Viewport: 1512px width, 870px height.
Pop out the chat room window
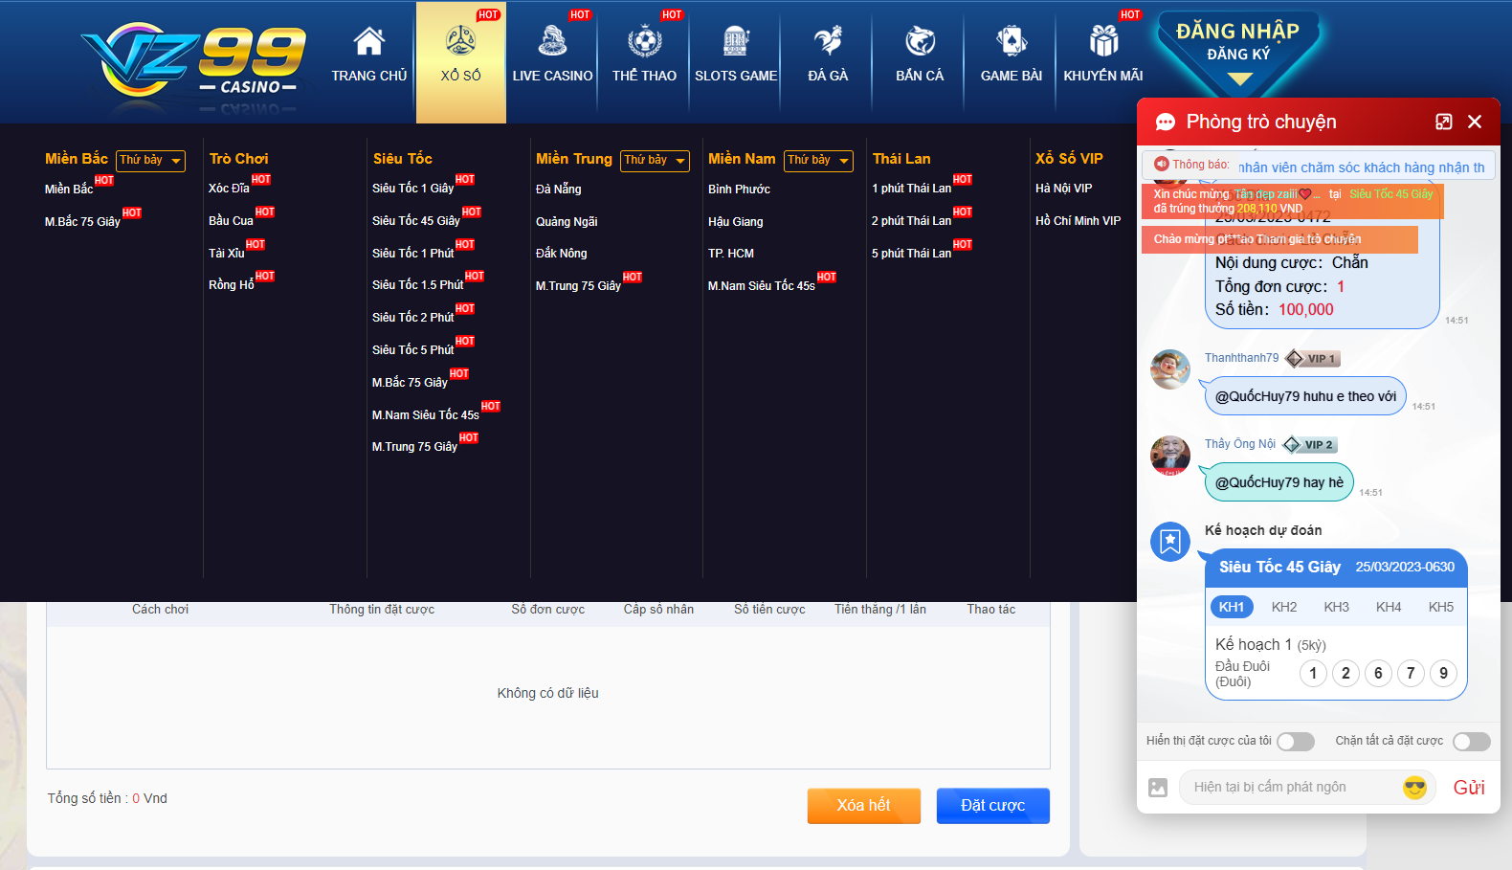point(1443,122)
